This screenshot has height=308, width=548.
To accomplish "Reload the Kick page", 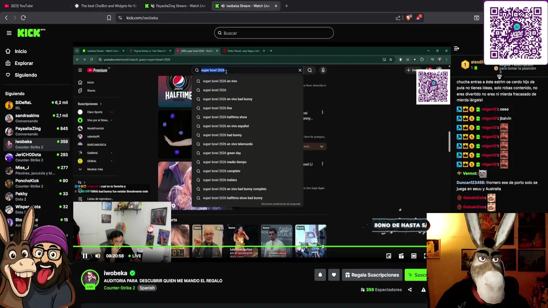I will [x=23, y=18].
